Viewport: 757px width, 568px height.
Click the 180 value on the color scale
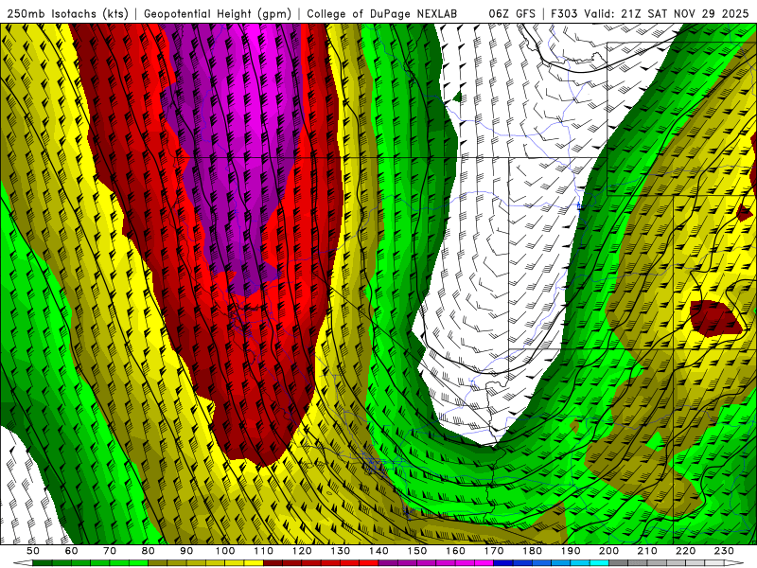tap(532, 551)
